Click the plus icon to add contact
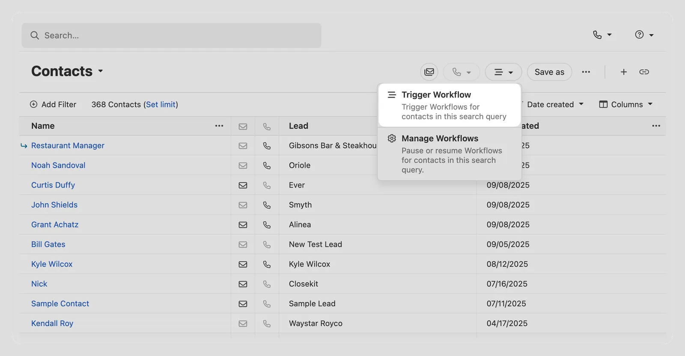685x356 pixels. coord(624,72)
